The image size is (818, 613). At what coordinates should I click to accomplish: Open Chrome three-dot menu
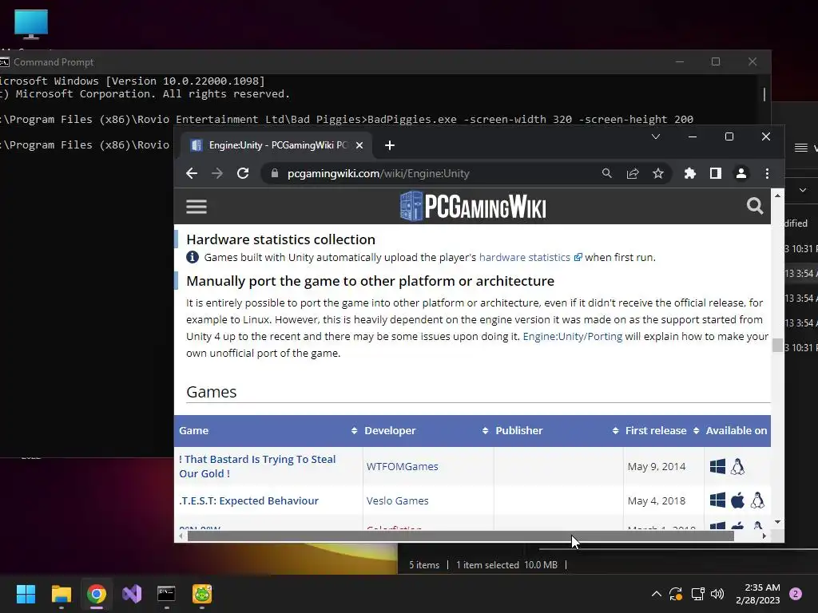[767, 173]
